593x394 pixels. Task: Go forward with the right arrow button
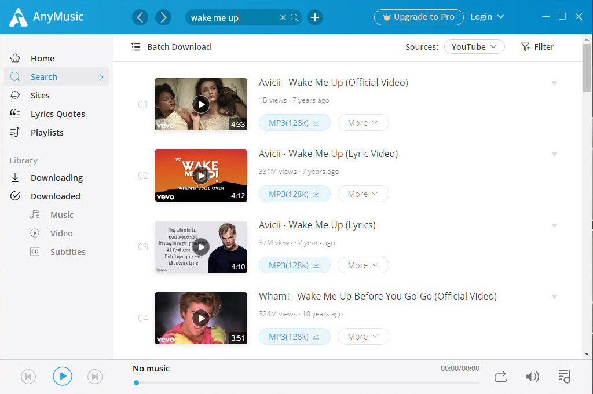coord(163,17)
